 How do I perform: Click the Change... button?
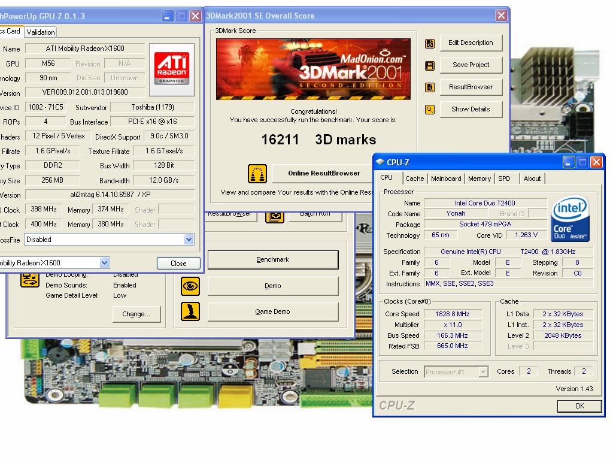tap(136, 314)
